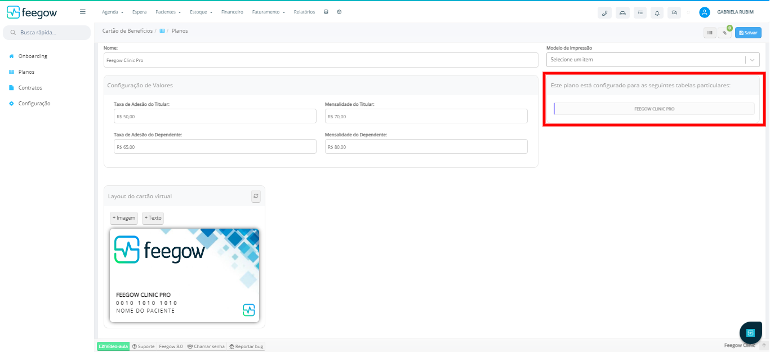Click the Configuração de Valores heading

click(x=140, y=86)
